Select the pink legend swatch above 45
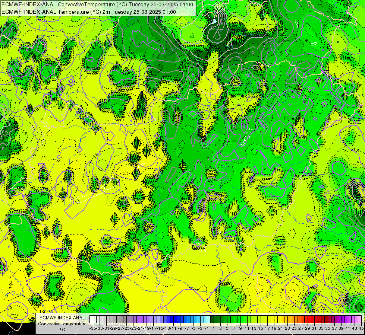The width and height of the screenshot is (365, 335). tap(360, 319)
